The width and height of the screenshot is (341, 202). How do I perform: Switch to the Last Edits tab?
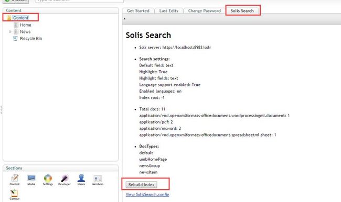(x=168, y=10)
